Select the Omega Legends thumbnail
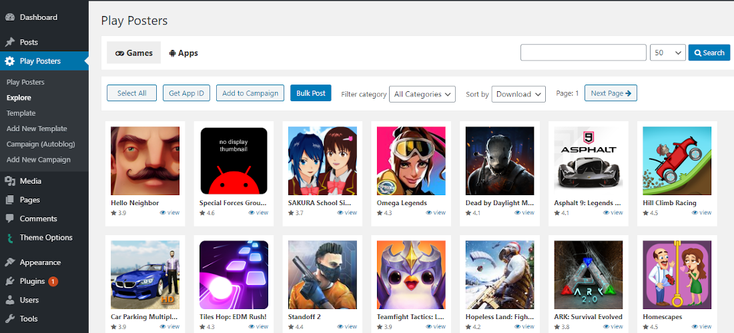The height and width of the screenshot is (333, 734). tap(411, 161)
